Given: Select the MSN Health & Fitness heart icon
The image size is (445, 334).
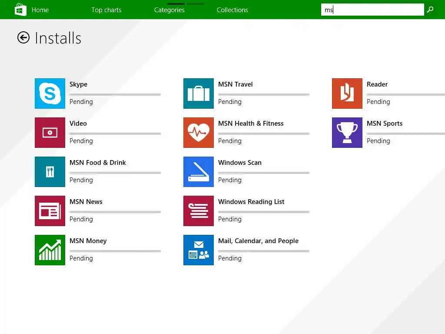Looking at the screenshot, I should 198,133.
